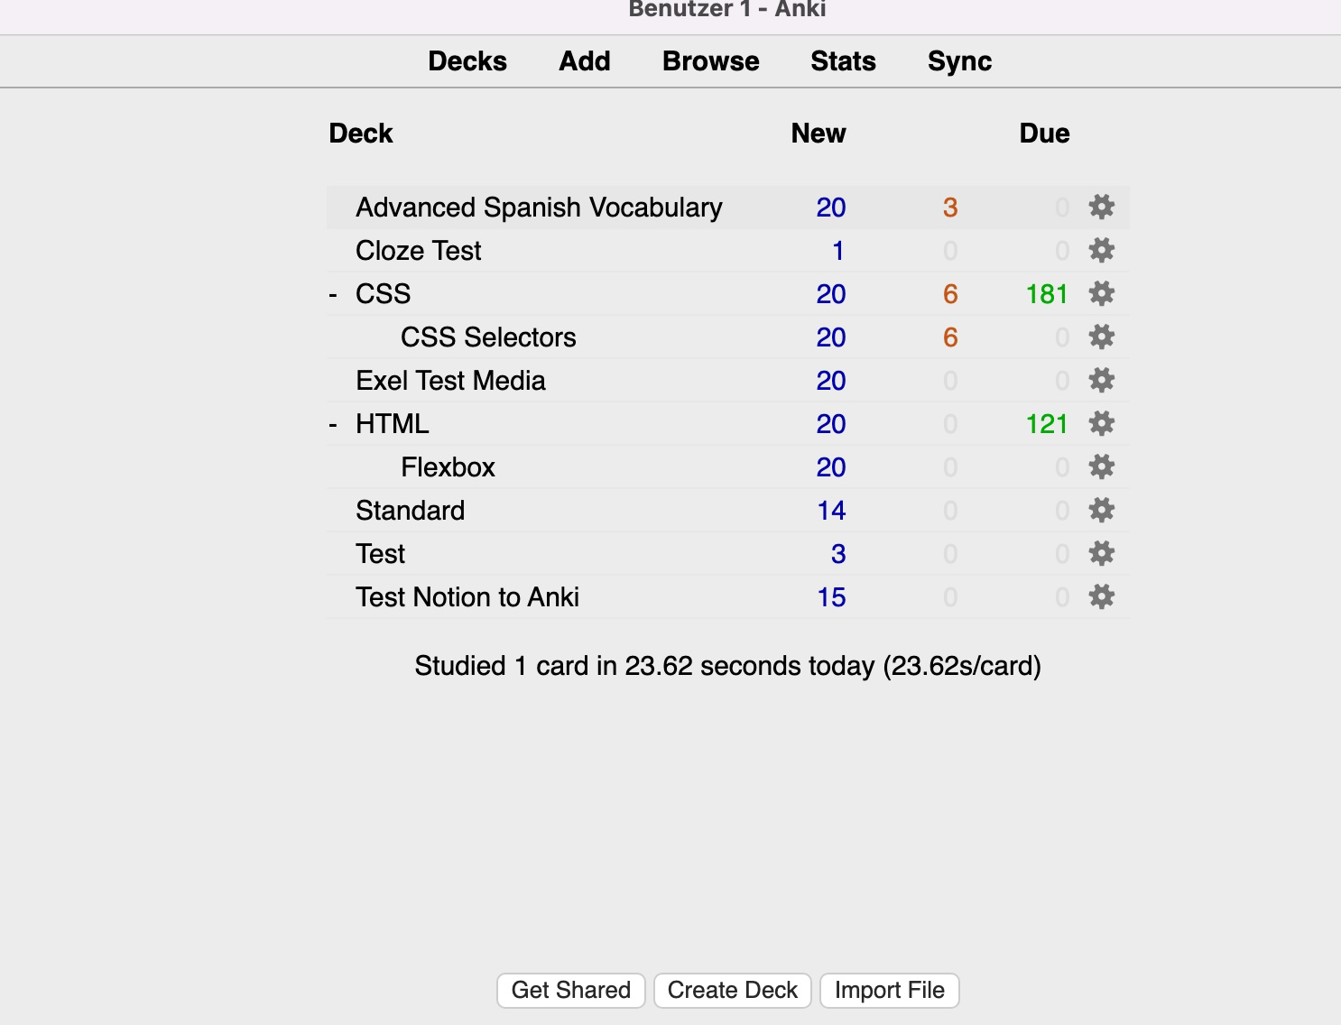Collapse the HTML deck tree
Screen dimensions: 1341x1025
(335, 423)
